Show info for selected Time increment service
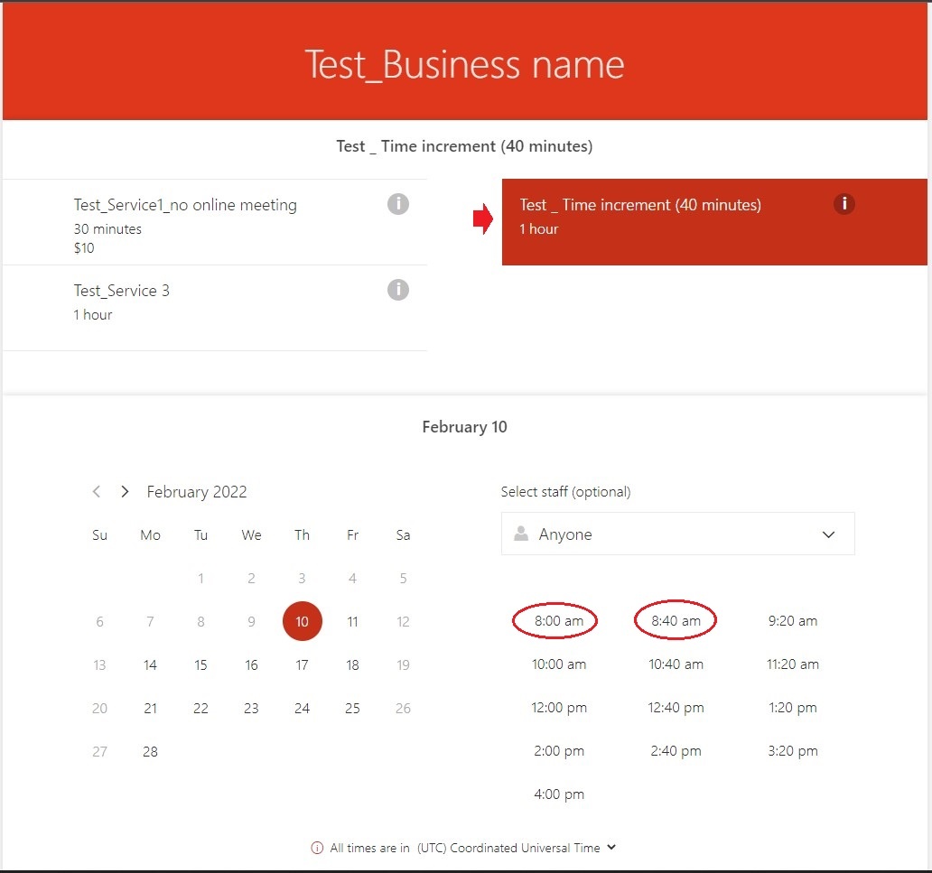The width and height of the screenshot is (932, 873). coord(844,204)
